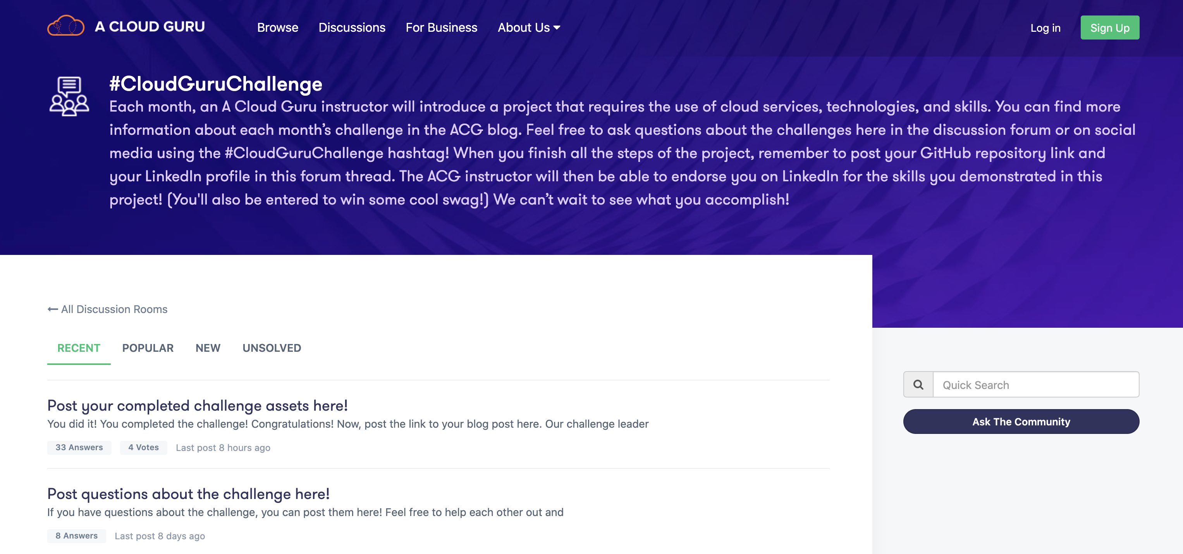
Task: Show the UNSOLVED discussions tab
Action: 272,348
